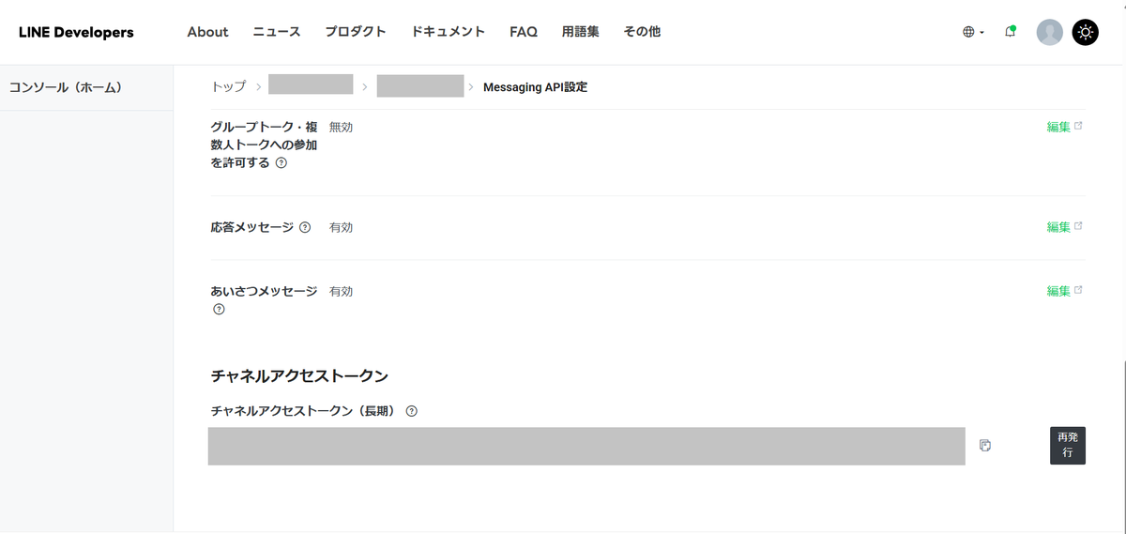Copy the channel access token

point(985,446)
